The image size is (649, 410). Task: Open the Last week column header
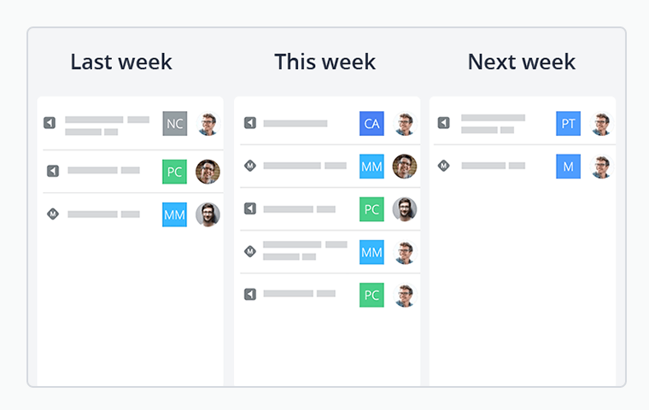(121, 62)
